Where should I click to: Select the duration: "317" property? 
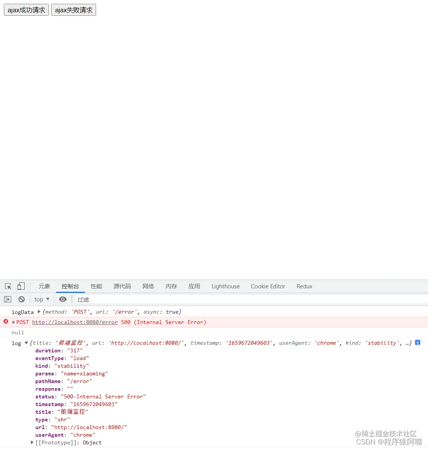coord(59,351)
